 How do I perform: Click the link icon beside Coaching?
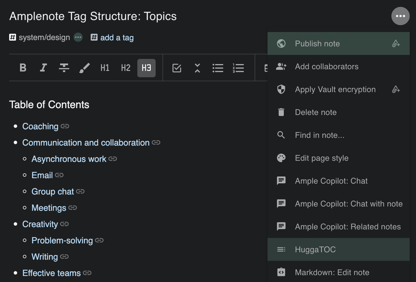[65, 126]
